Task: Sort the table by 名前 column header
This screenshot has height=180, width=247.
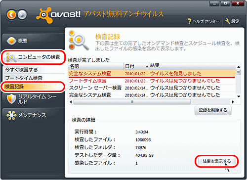Action: [96, 66]
